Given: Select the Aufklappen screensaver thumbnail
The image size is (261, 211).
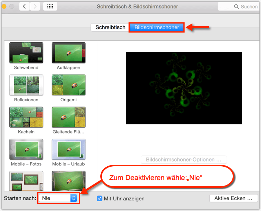Looking at the screenshot, I should tap(69, 53).
